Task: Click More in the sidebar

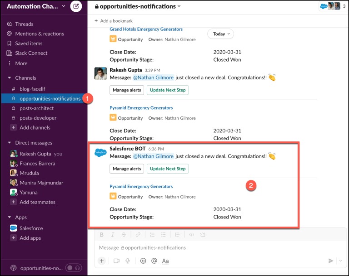Action: pyautogui.click(x=17, y=63)
